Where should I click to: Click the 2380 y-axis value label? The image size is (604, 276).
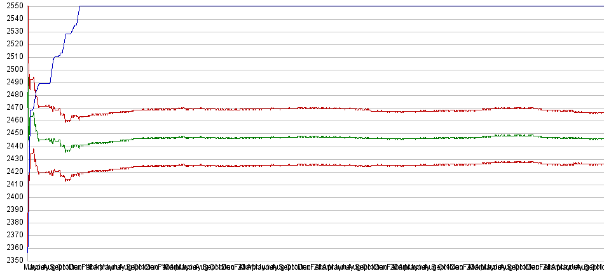pyautogui.click(x=13, y=222)
